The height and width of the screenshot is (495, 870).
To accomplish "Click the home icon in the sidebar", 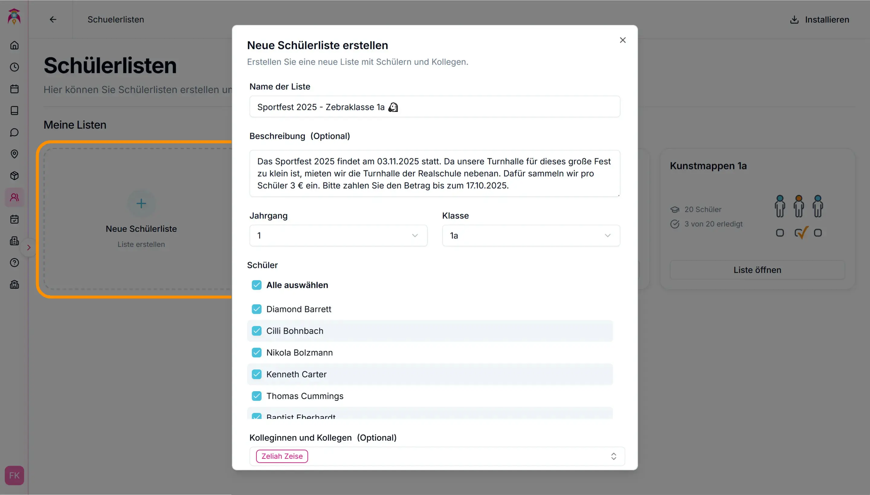I will (x=14, y=45).
